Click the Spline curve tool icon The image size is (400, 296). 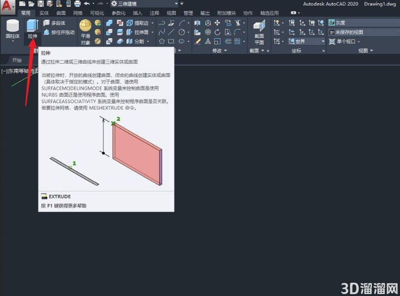tap(162, 32)
